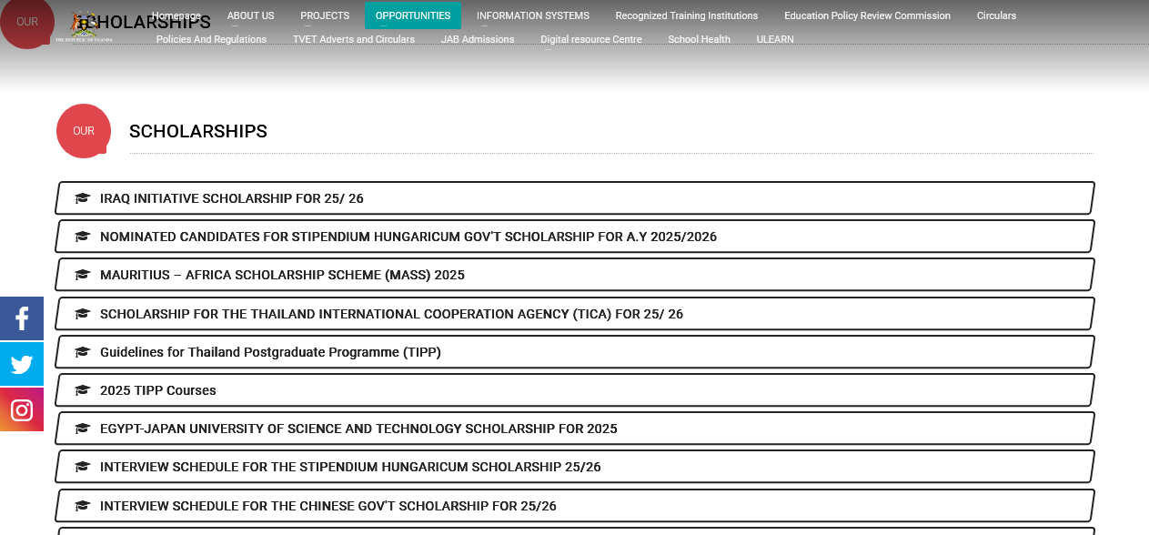Image resolution: width=1149 pixels, height=535 pixels.
Task: Open the ABOUT US menu
Action: [x=250, y=15]
